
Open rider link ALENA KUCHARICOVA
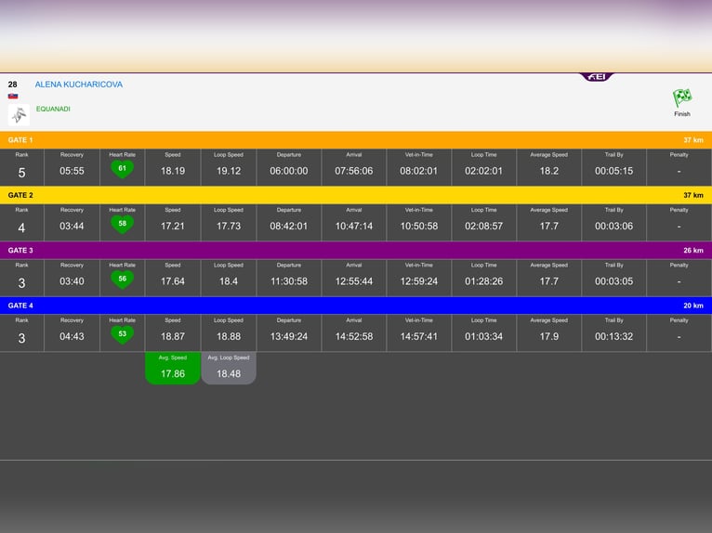[x=79, y=84]
